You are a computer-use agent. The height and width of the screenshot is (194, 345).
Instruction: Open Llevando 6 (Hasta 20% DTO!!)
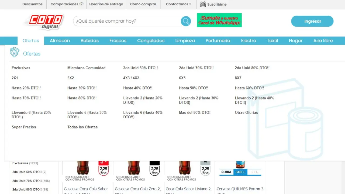point(31,115)
